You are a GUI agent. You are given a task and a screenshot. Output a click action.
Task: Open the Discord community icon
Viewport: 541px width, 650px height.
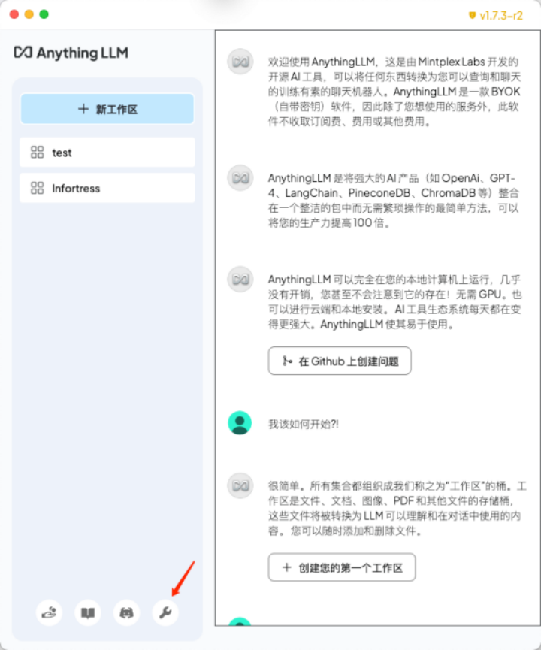tap(126, 612)
